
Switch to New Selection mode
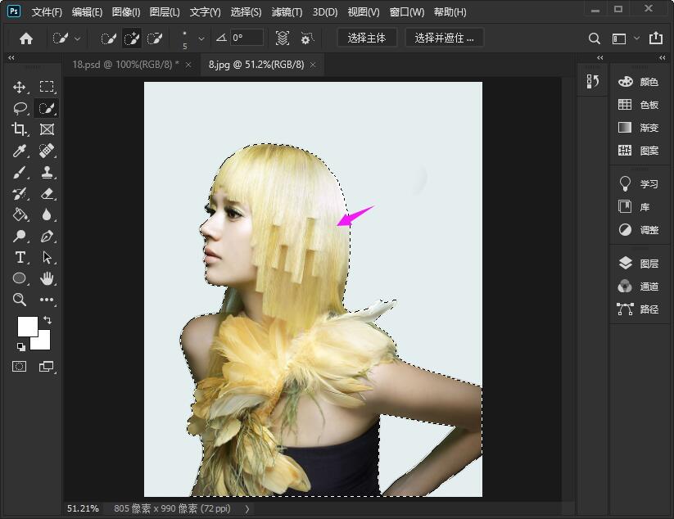pyautogui.click(x=109, y=38)
